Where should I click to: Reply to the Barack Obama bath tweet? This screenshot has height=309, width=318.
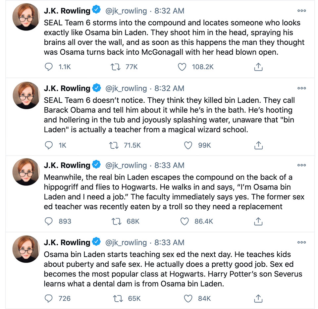click(x=49, y=145)
